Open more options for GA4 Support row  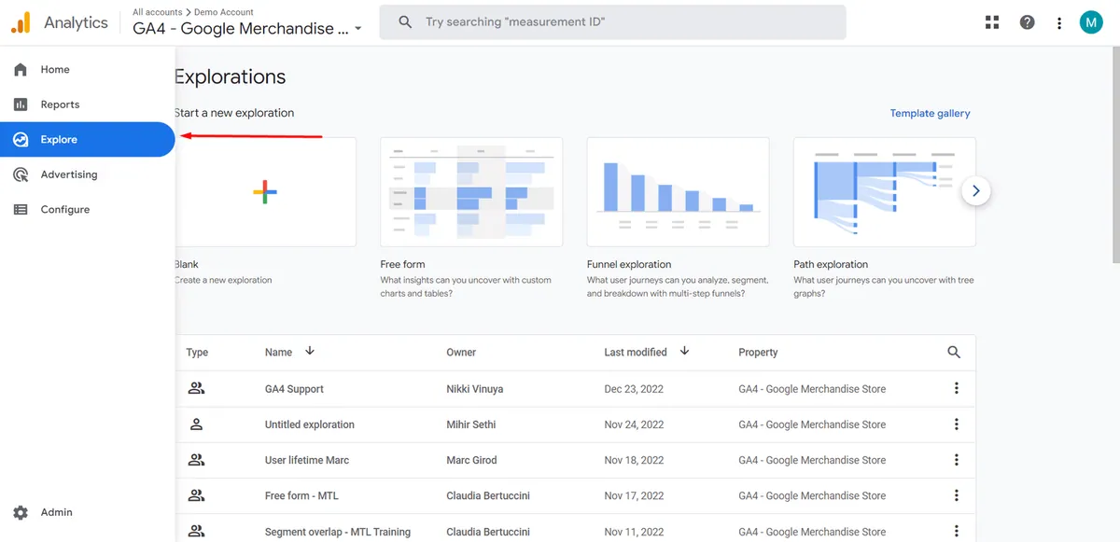pos(957,389)
